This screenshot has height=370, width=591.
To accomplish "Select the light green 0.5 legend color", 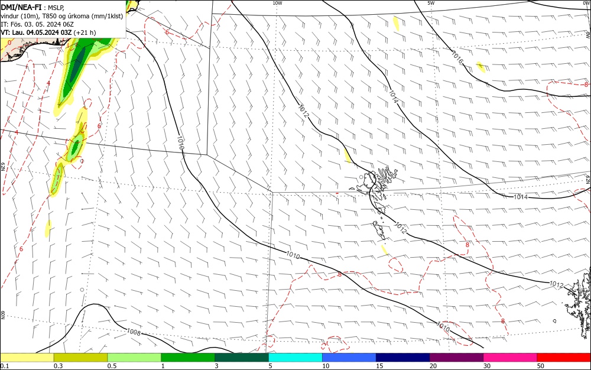I will point(134,358).
